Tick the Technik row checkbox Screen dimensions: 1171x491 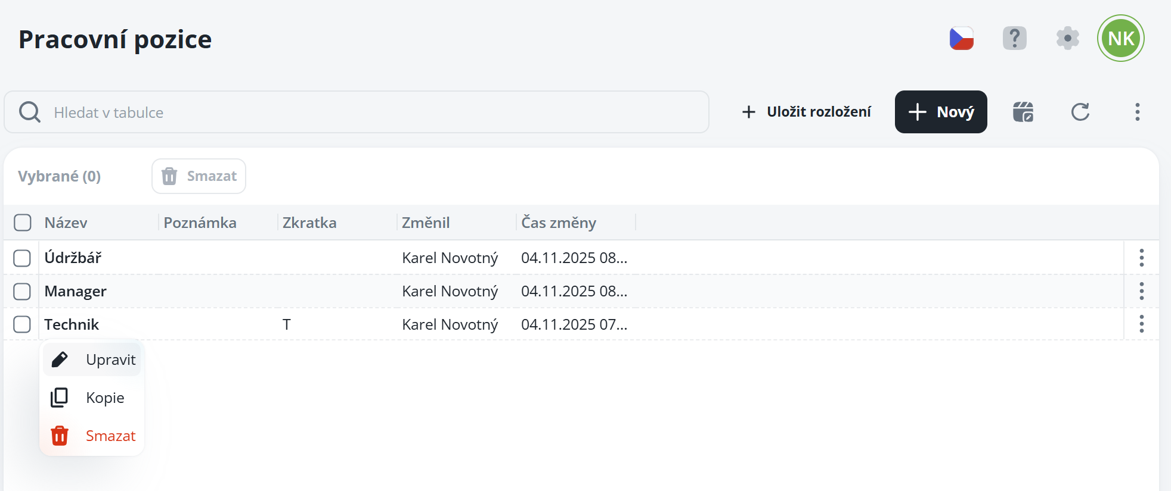(22, 324)
